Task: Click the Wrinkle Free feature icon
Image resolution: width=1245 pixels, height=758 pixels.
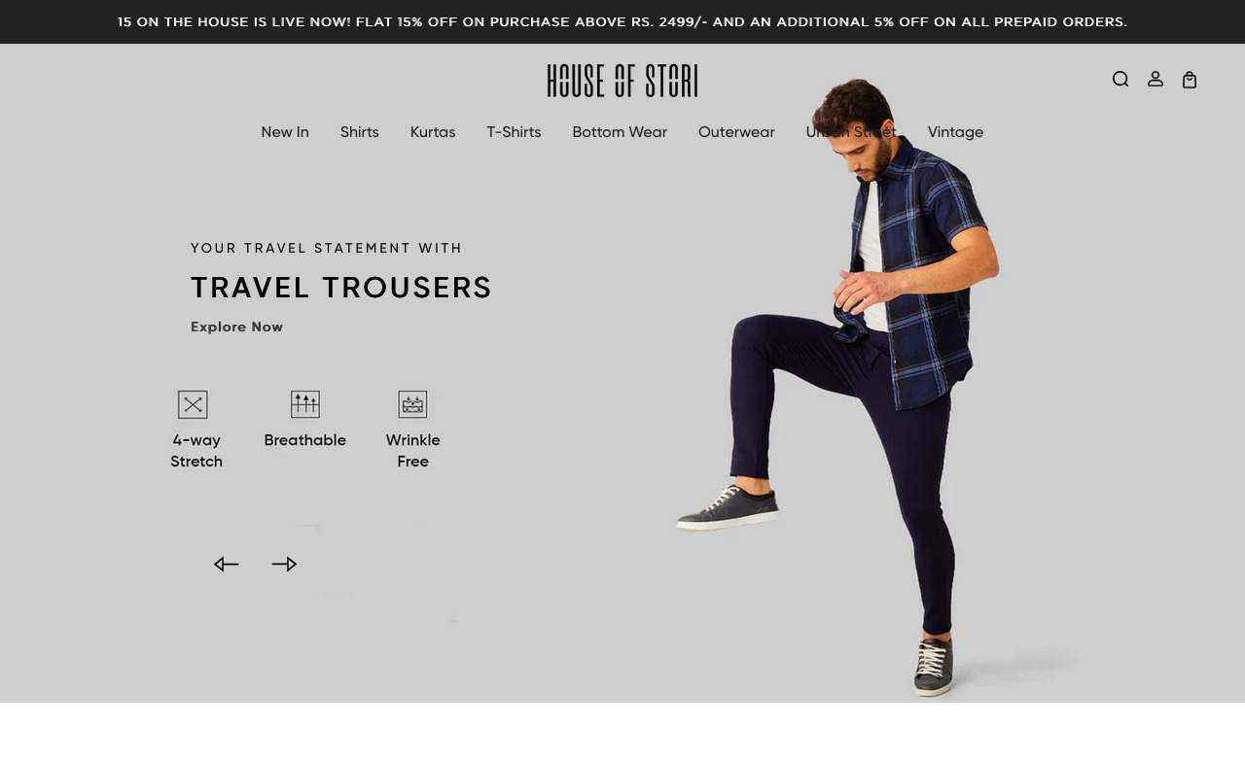Action: point(412,404)
